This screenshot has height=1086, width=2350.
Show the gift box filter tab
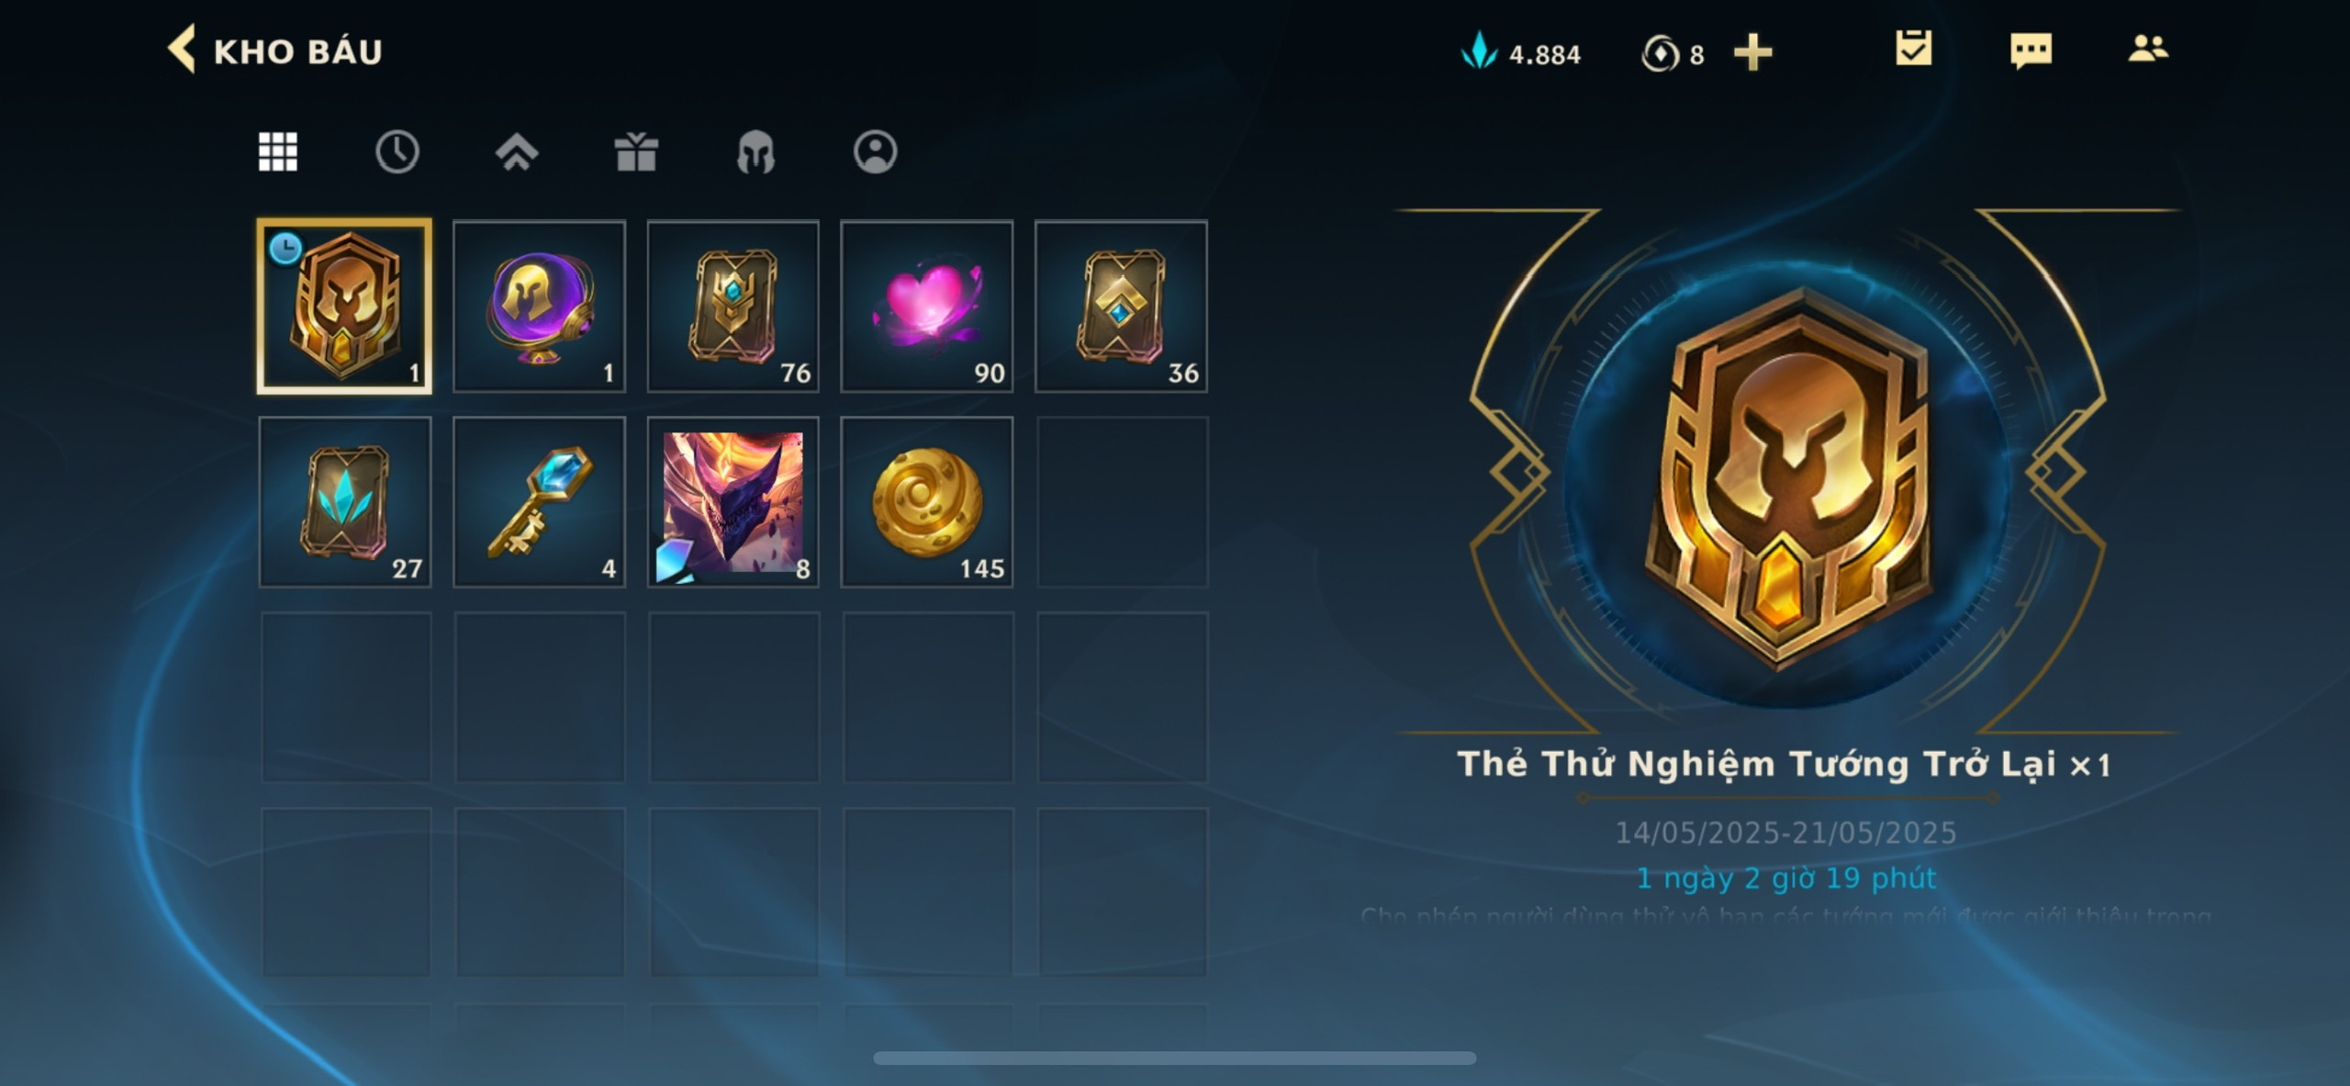coord(636,151)
